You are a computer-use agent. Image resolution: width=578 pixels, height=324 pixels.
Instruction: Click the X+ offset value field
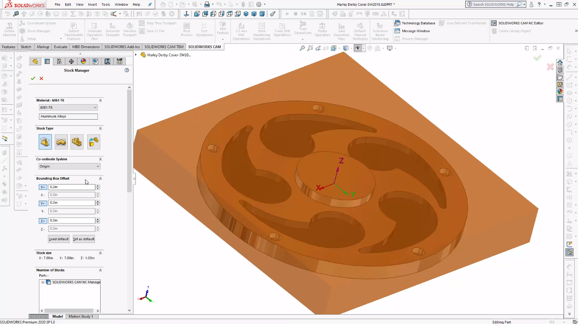(71, 187)
